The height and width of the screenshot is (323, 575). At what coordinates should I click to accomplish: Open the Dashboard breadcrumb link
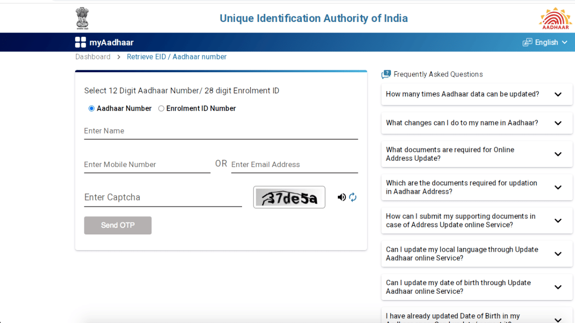[x=92, y=56]
